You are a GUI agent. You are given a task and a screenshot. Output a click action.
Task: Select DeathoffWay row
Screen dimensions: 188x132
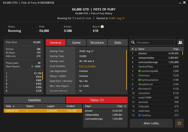pos(156,67)
